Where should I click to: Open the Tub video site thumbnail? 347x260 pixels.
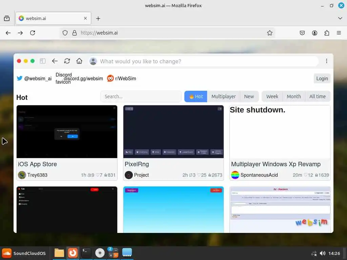tap(67, 210)
